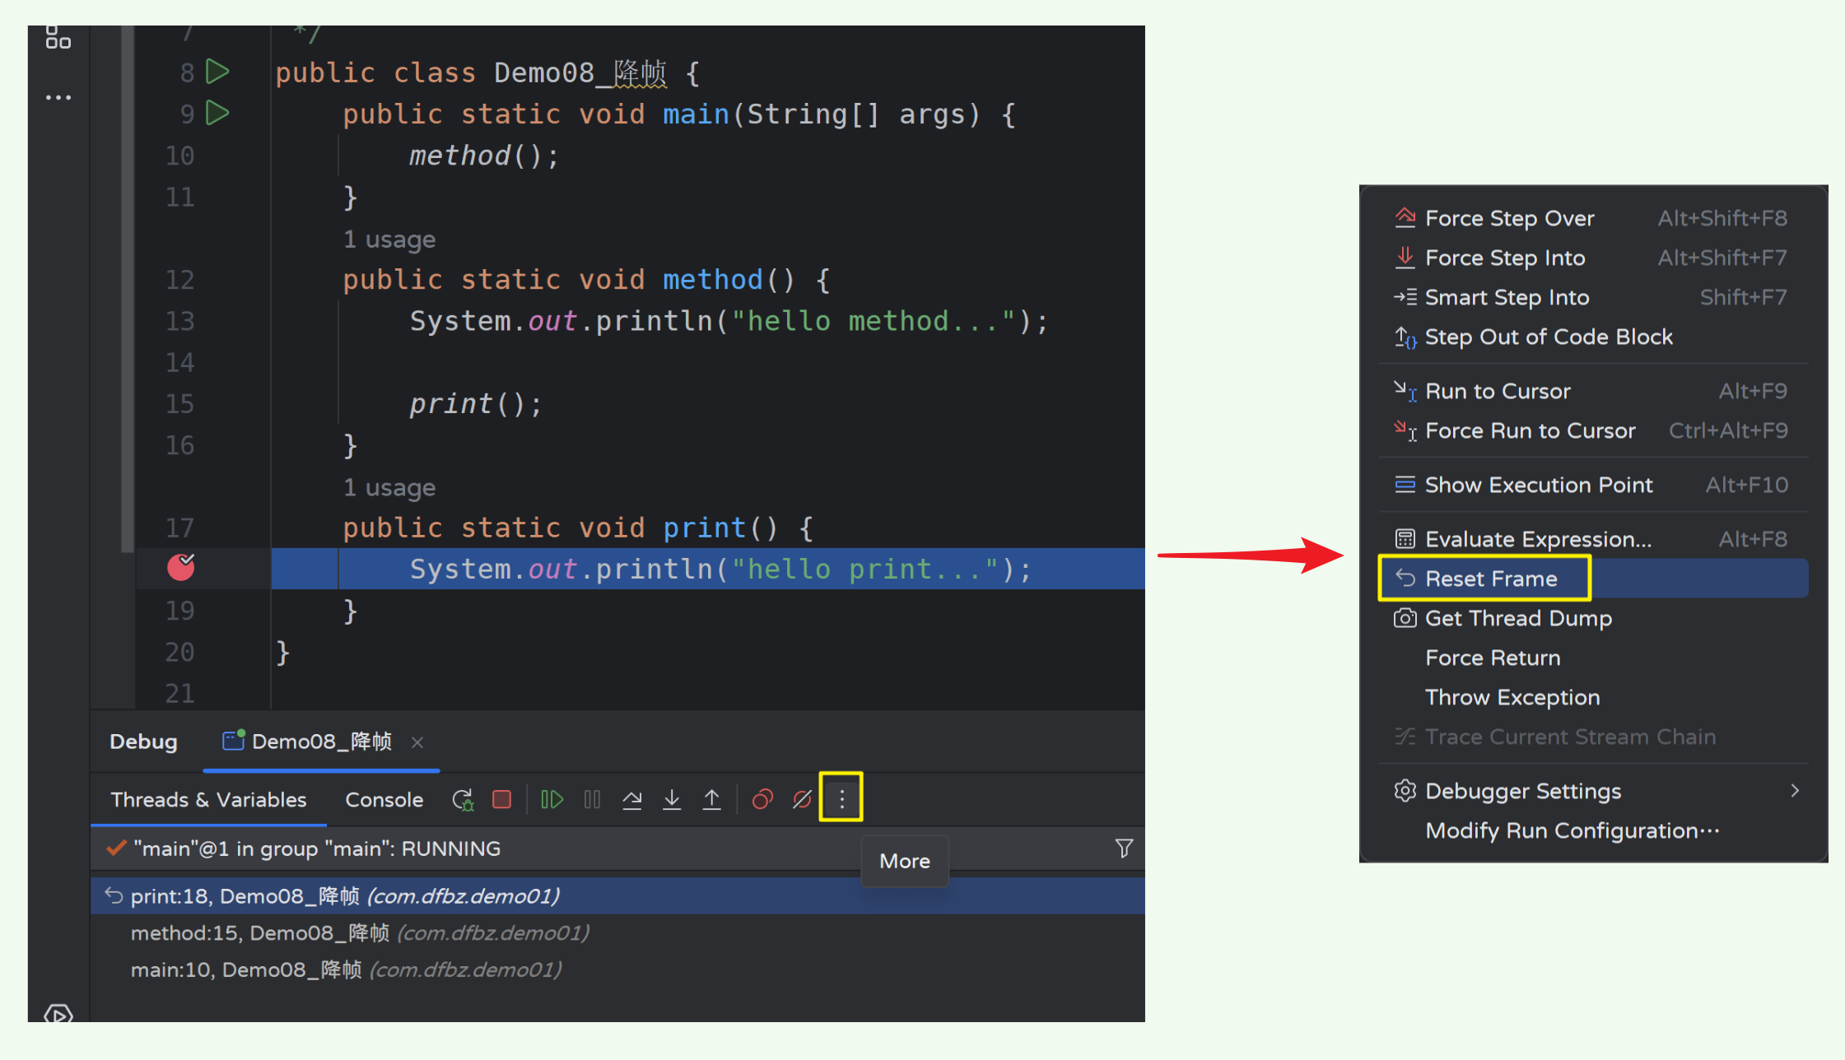Click the frames filter icon

1124,848
